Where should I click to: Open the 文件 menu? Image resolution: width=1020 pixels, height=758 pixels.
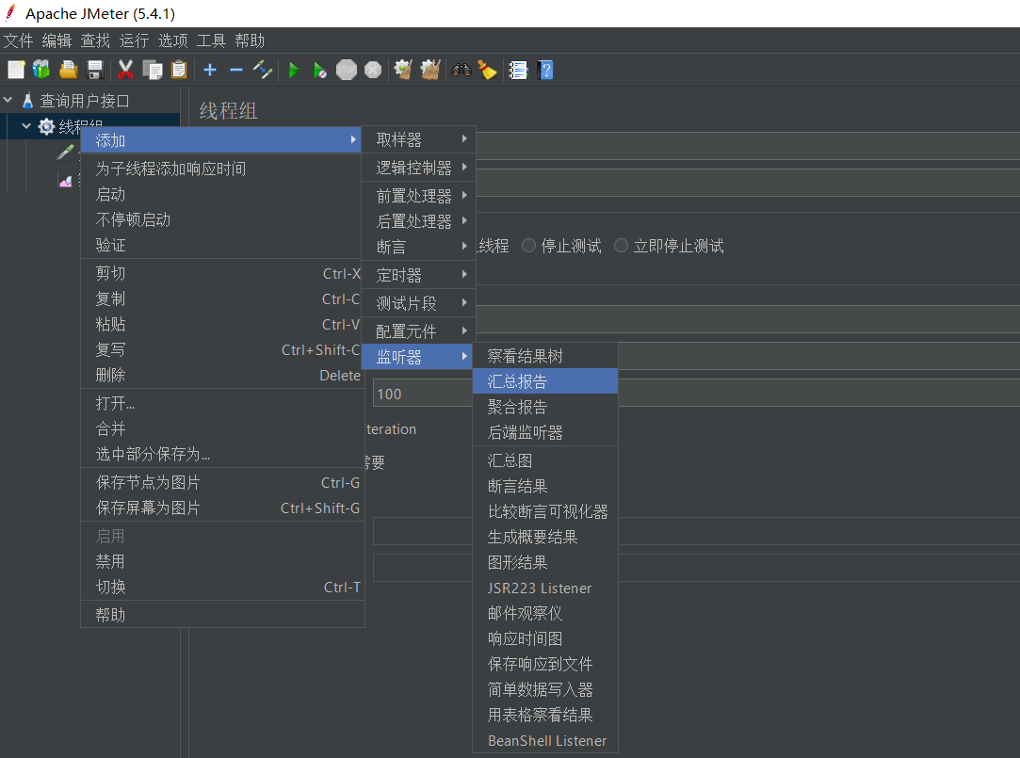pos(18,40)
